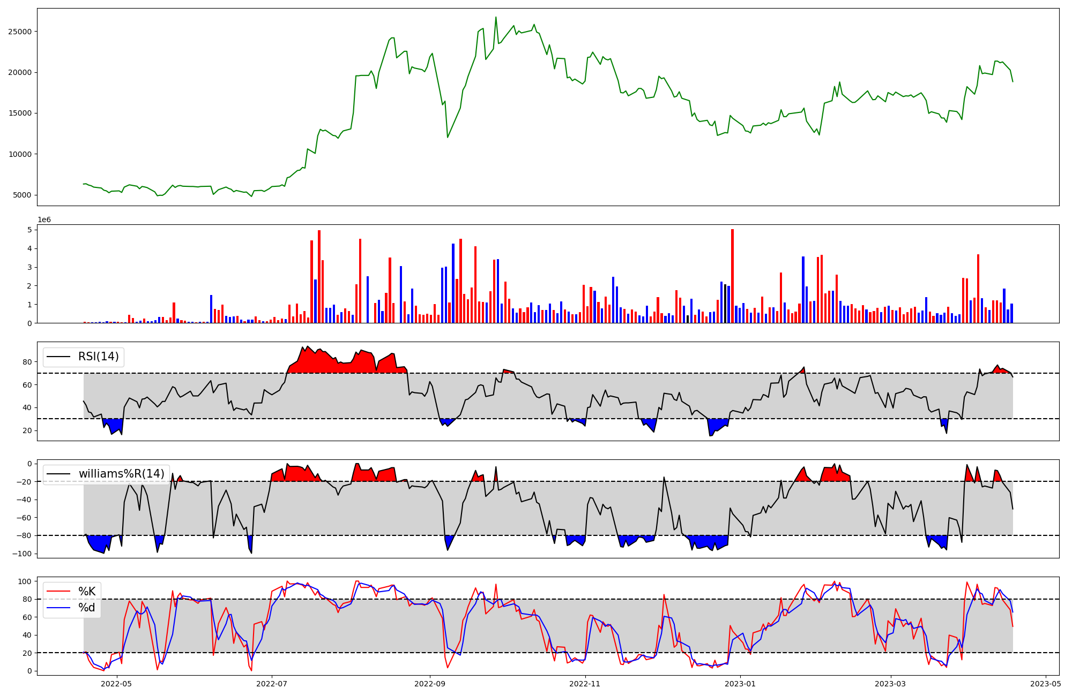
Task: Click the 25000 price axis tick label
Action: (20, 32)
